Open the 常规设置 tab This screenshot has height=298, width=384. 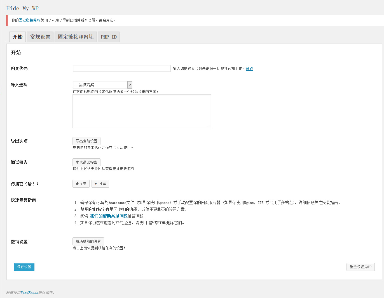tap(40, 37)
